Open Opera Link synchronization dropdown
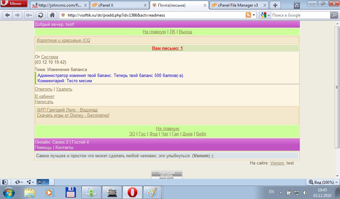 19,182
